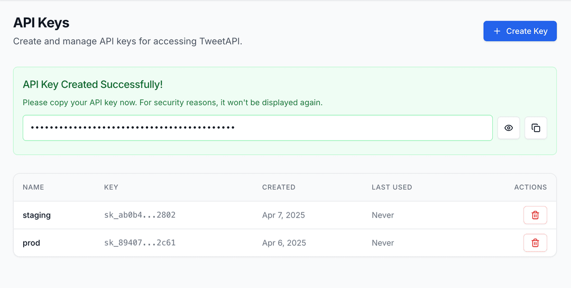Click the staging row's Never last-used value
Image resolution: width=571 pixels, height=288 pixels.
(383, 215)
